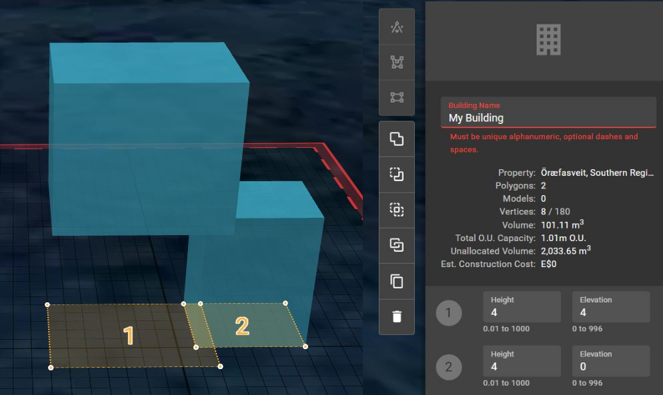Set Height for polygon 2
Screen dimensions: 663x395
point(522,361)
